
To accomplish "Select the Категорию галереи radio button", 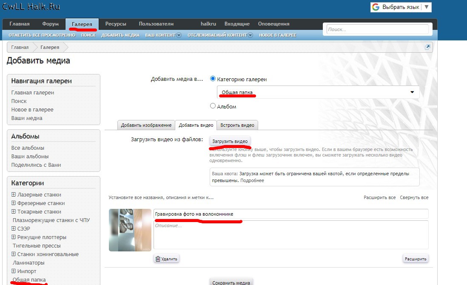I will pos(213,79).
